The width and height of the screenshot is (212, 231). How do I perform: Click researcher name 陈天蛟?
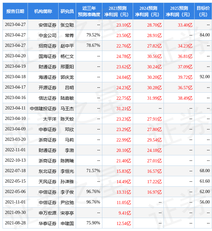(67, 119)
